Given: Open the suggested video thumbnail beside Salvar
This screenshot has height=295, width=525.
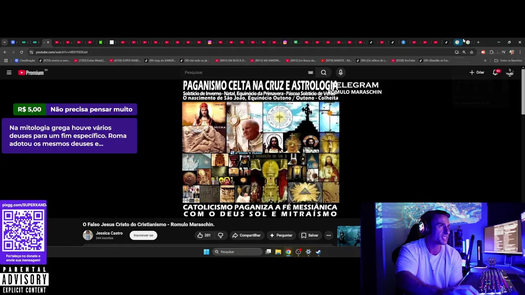Looking at the screenshot, I should [x=349, y=236].
